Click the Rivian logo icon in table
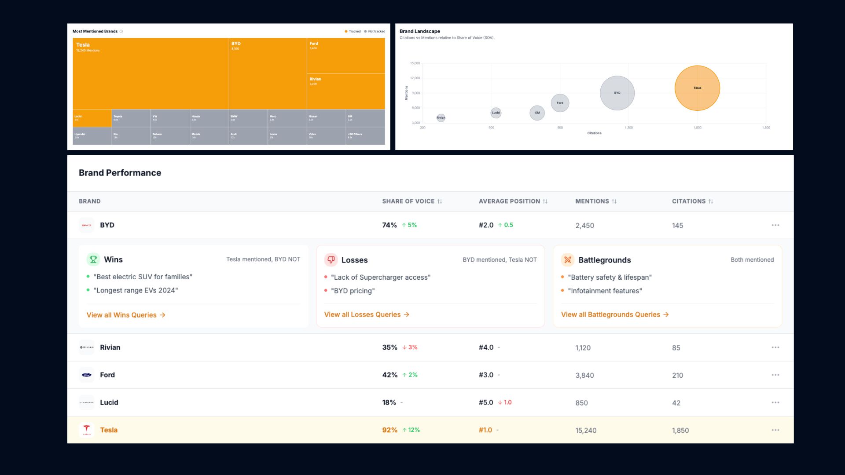845x475 pixels. click(87, 347)
